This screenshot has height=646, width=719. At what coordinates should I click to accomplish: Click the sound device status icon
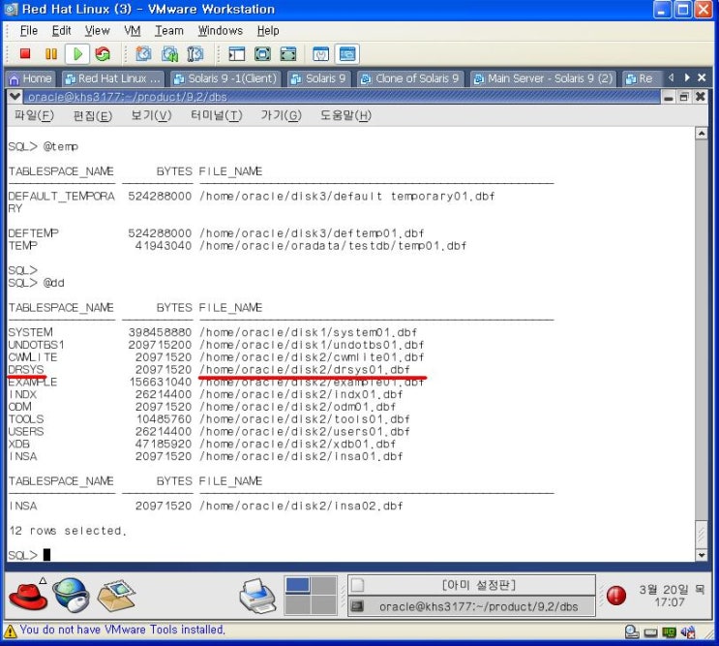coord(688,632)
